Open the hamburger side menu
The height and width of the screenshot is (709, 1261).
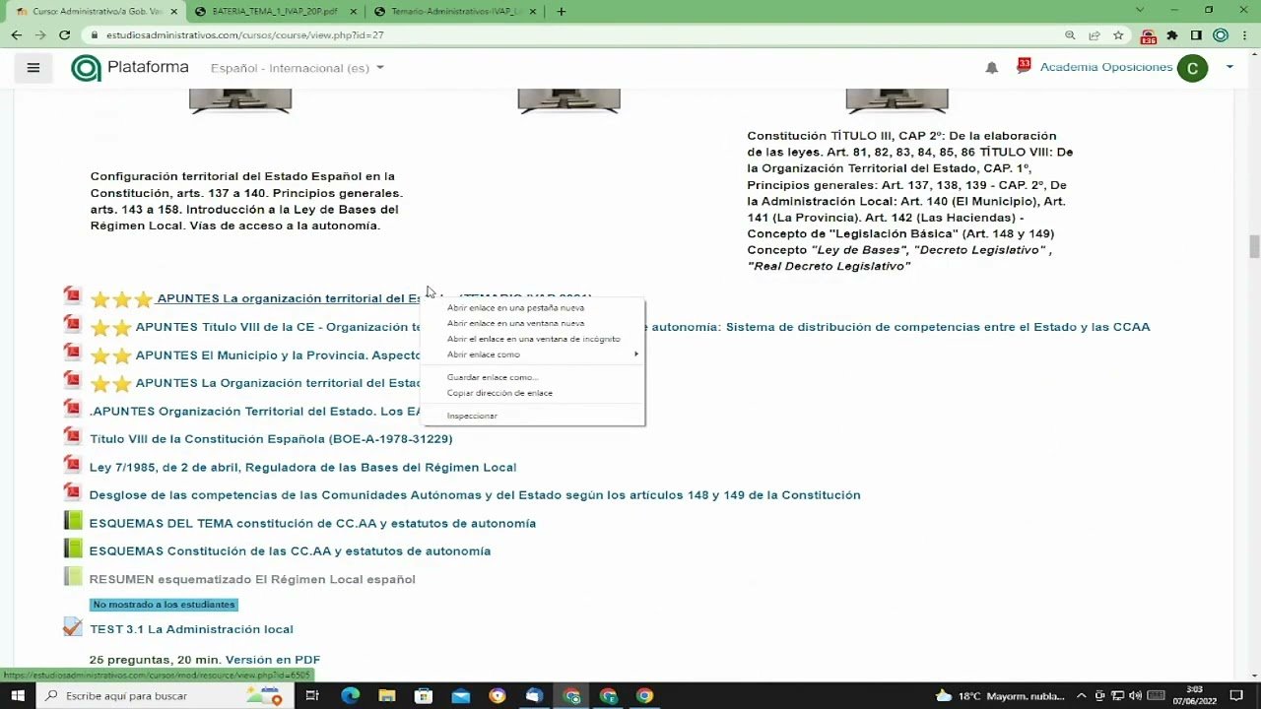coord(33,68)
